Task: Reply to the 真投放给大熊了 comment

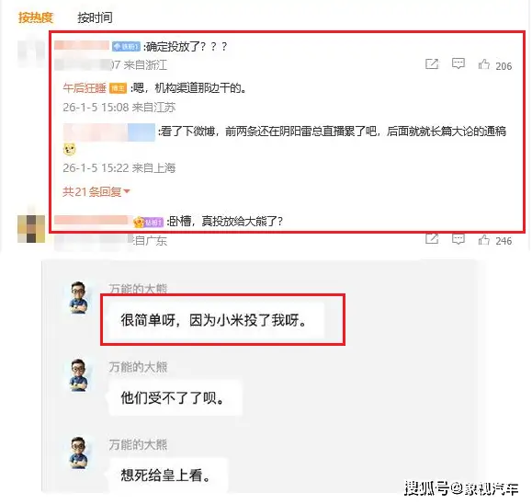Action: tap(458, 239)
